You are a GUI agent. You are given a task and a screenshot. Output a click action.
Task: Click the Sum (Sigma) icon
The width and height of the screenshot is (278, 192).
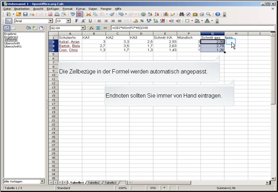98,28
